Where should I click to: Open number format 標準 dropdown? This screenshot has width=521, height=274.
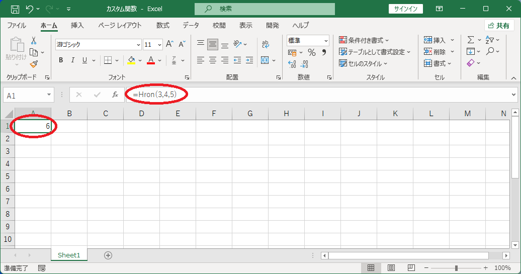tap(326, 41)
